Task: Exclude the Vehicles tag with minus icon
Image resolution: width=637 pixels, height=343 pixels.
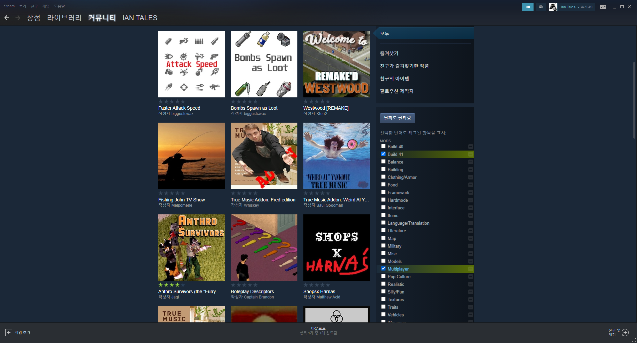Action: coord(470,315)
